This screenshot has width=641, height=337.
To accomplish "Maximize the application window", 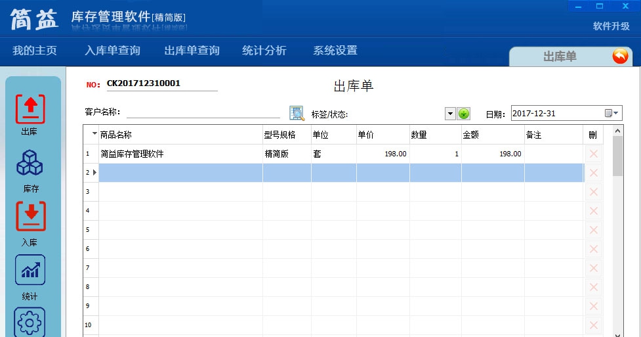I will pyautogui.click(x=599, y=6).
